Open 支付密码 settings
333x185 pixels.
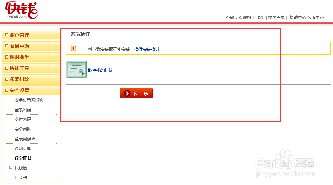[x=23, y=120]
